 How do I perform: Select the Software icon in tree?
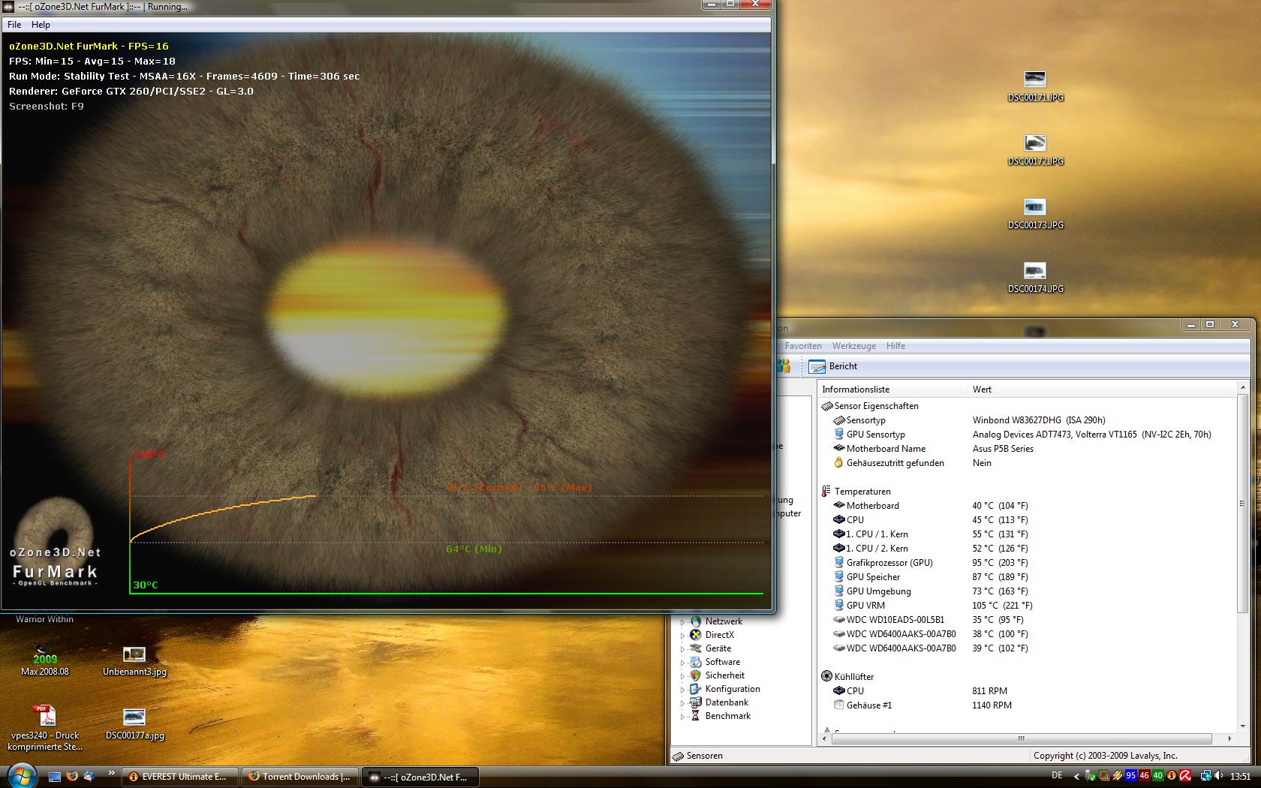point(696,662)
